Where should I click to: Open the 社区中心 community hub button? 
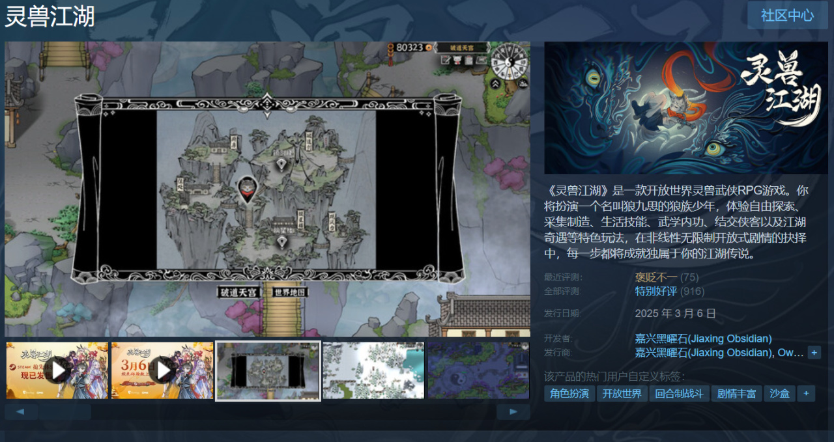tap(787, 16)
